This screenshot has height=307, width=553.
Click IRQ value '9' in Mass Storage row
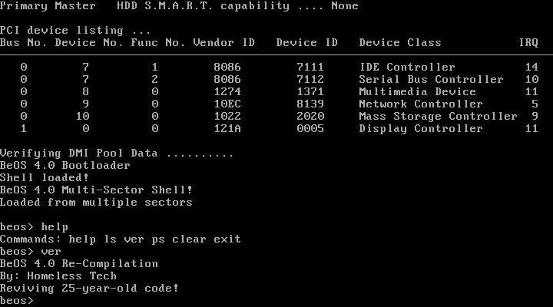(535, 117)
